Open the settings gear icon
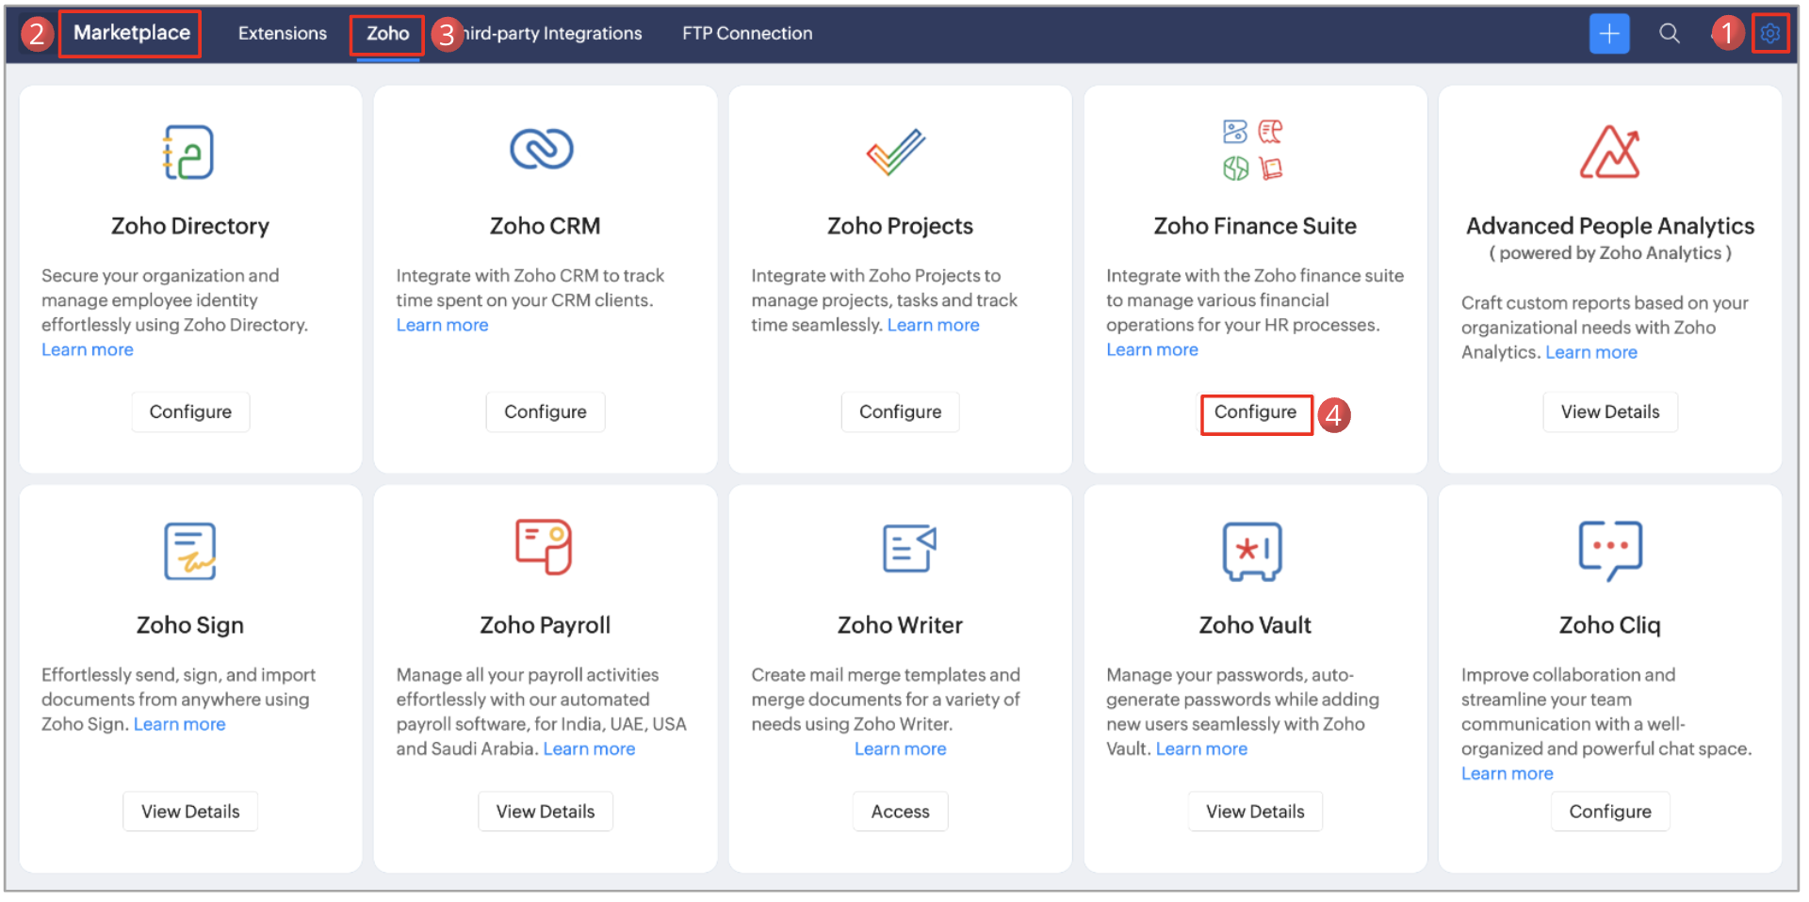Image resolution: width=1809 pixels, height=902 pixels. point(1770,34)
